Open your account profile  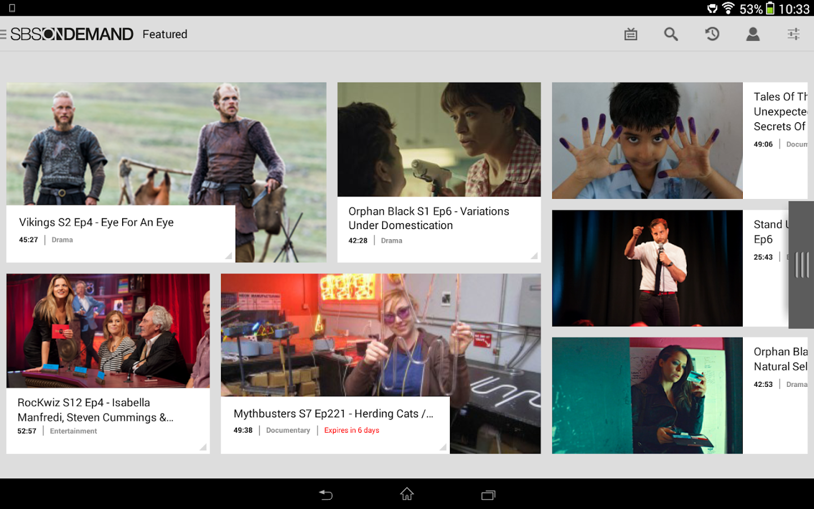coord(752,34)
